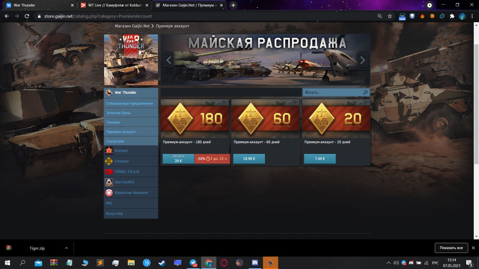
Task: Open the tab search dropdown circle button
Action: [x=430, y=5]
